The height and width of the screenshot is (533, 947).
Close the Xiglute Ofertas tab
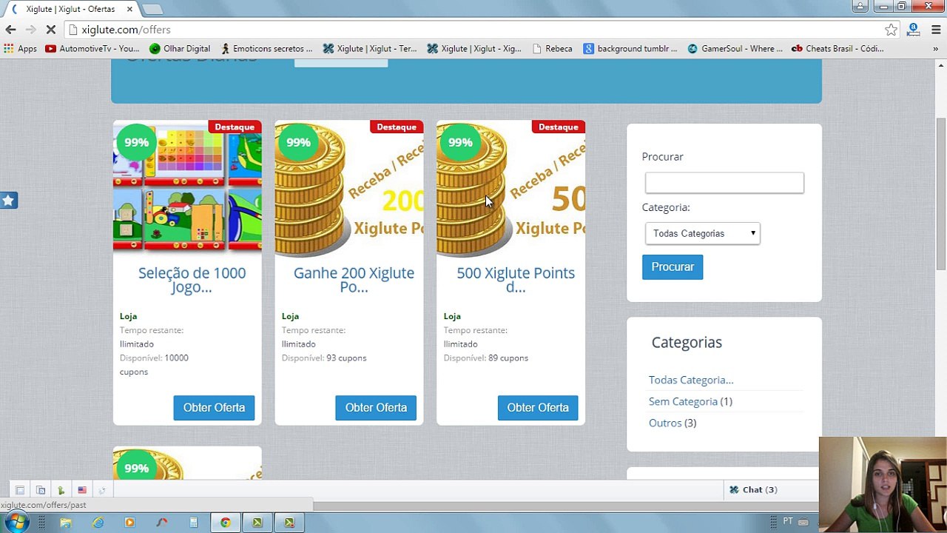(130, 9)
